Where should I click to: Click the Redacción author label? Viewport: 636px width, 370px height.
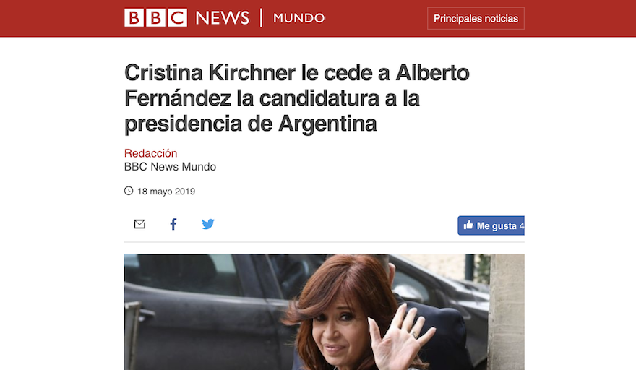tap(150, 153)
